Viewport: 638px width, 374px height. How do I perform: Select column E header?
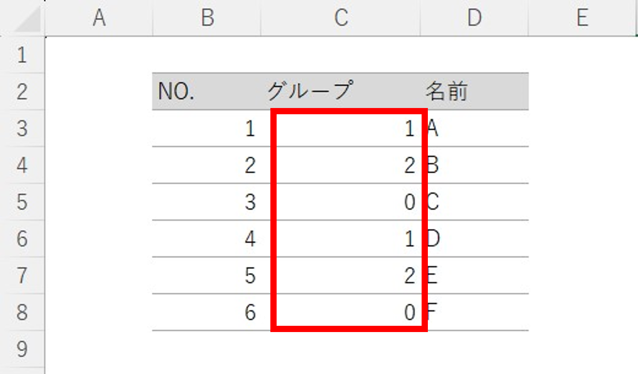coord(582,18)
